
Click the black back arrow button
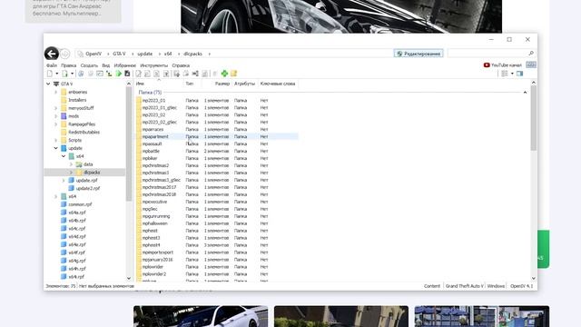pyautogui.click(x=52, y=54)
